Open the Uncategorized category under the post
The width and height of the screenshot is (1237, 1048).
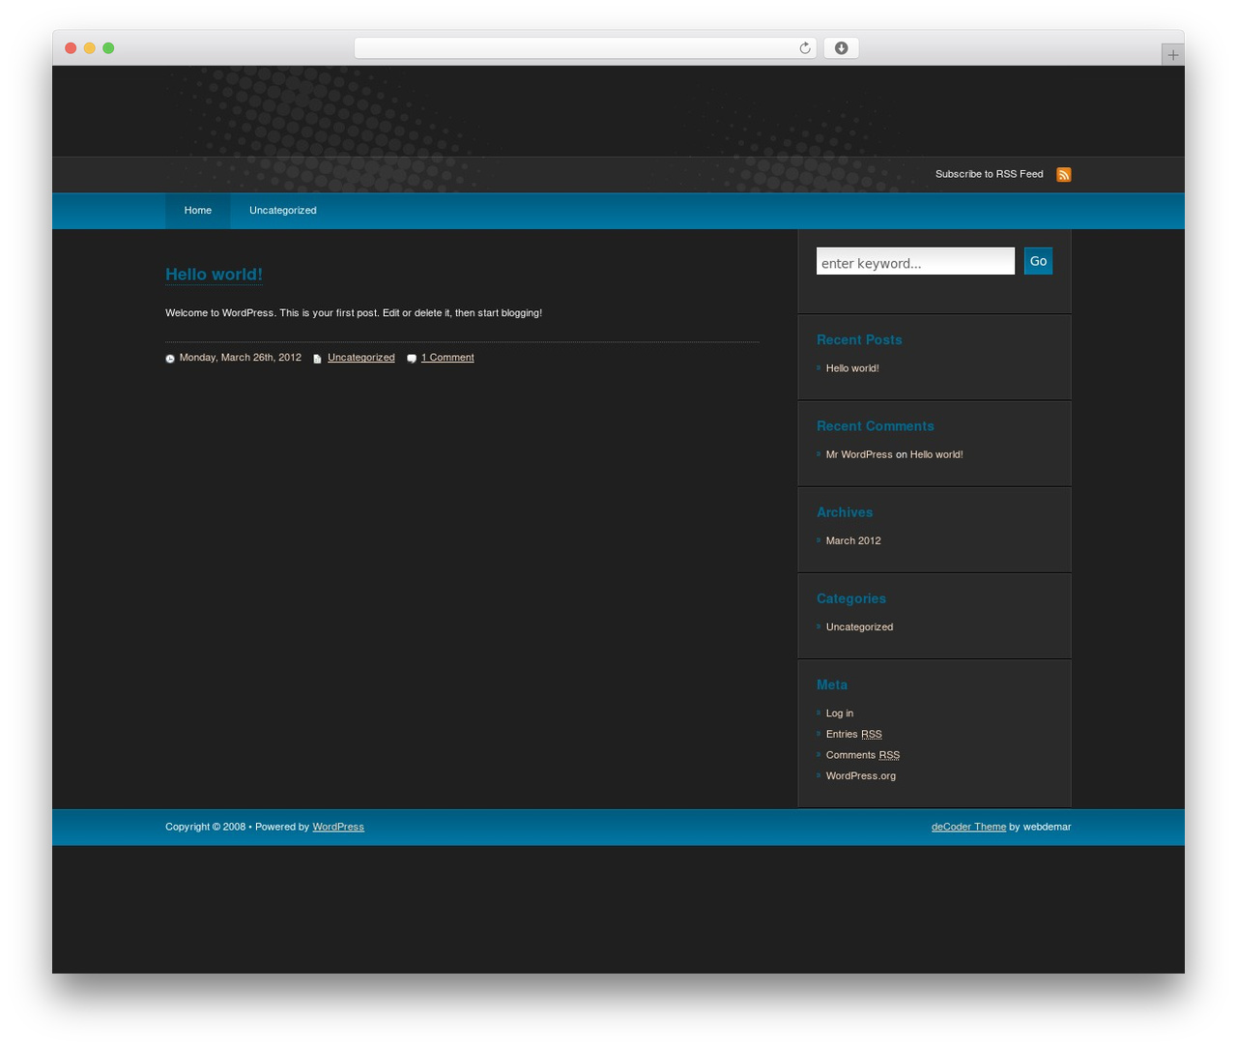tap(361, 358)
